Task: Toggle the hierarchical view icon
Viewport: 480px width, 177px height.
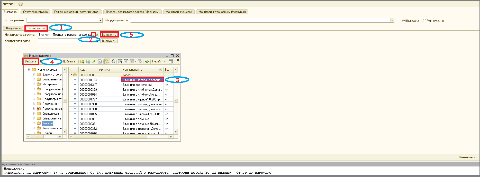Action: click(x=107, y=61)
